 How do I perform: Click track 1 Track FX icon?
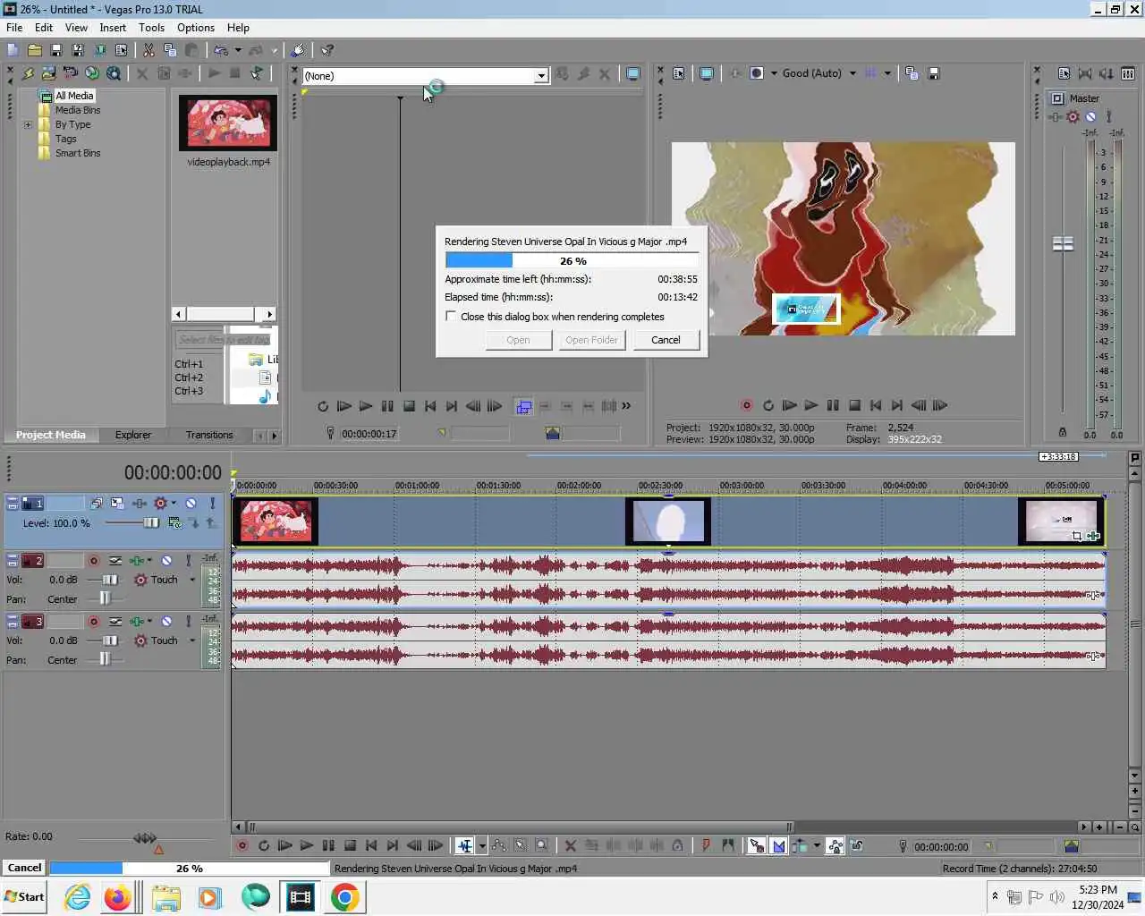pyautogui.click(x=140, y=504)
